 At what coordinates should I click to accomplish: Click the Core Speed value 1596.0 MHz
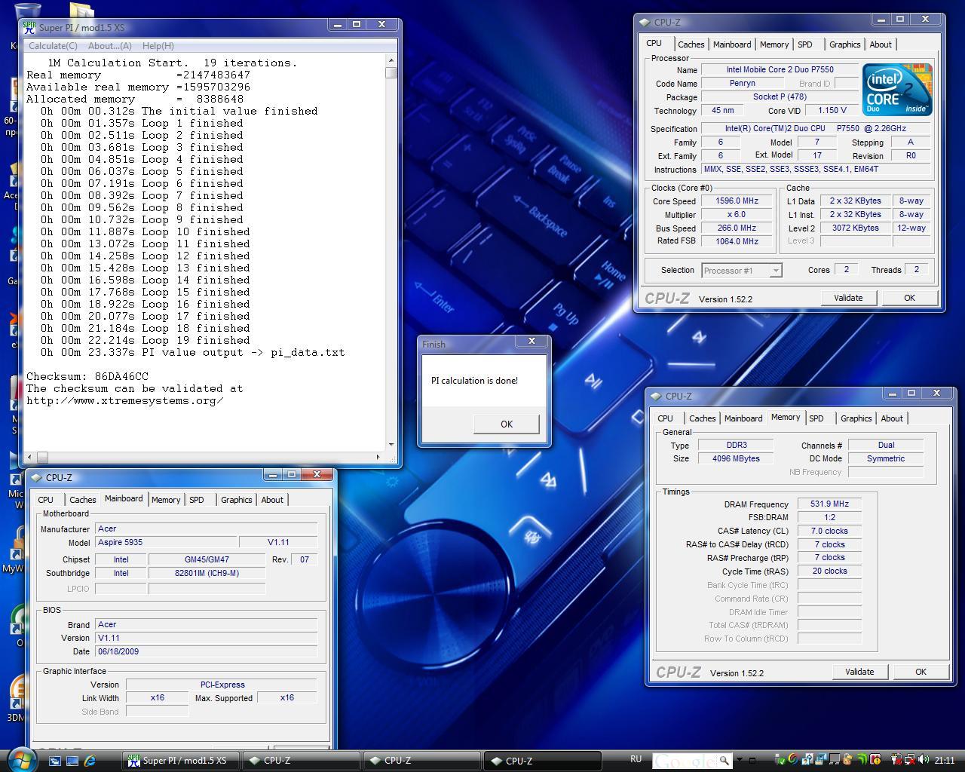[737, 201]
